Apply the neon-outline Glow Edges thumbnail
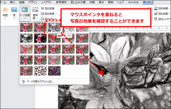 pos(54,71)
